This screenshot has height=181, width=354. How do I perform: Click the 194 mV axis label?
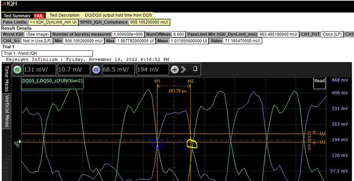click(x=340, y=140)
